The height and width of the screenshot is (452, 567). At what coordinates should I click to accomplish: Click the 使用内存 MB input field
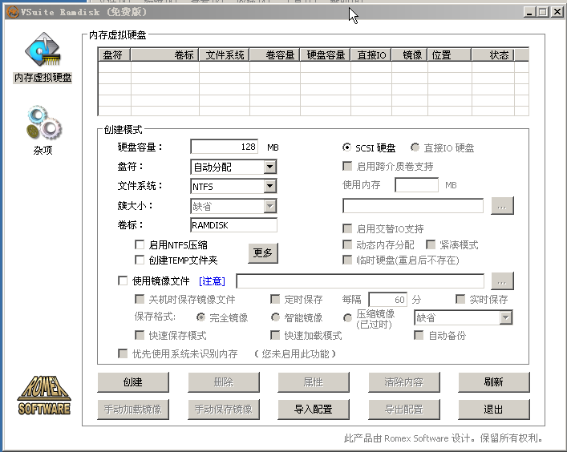coord(417,185)
